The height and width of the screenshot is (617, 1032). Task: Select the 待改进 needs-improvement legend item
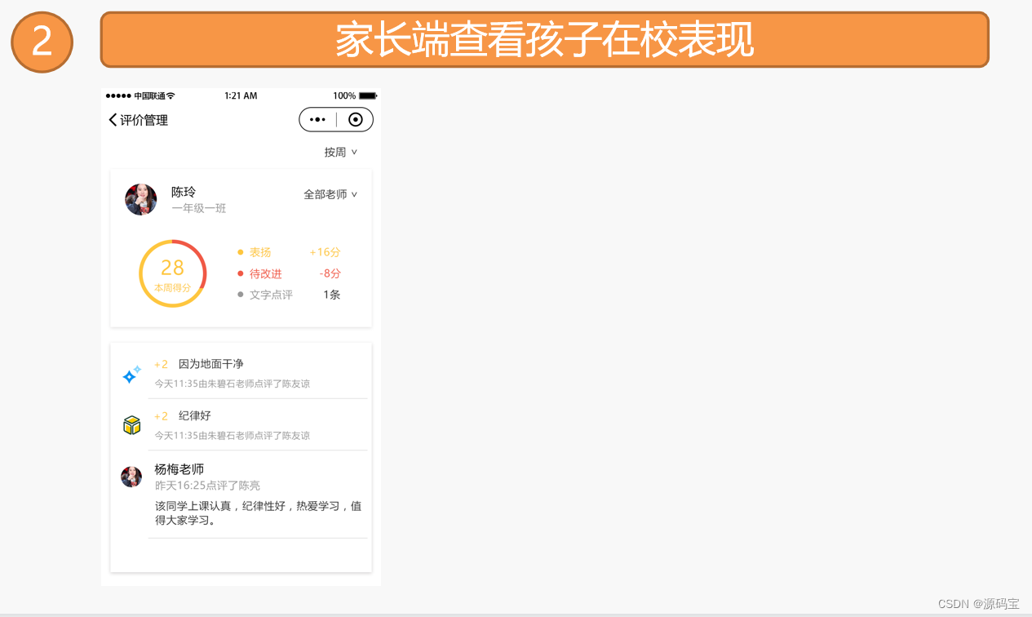266,273
